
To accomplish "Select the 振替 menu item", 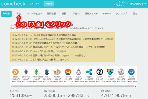I will pyautogui.click(x=64, y=14).
